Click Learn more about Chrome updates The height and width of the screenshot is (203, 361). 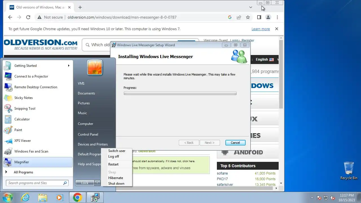(261, 29)
